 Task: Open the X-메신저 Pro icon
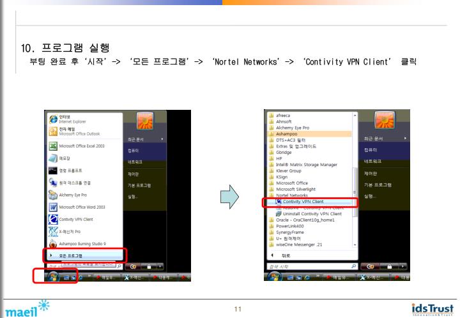(x=53, y=232)
